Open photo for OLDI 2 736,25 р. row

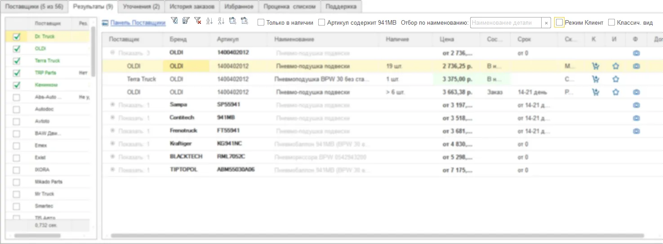[x=636, y=66]
